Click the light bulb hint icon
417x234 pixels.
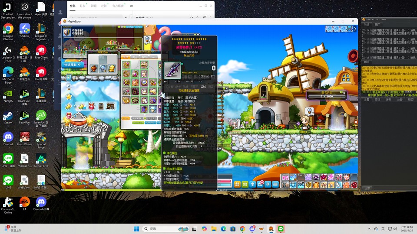click(69, 87)
